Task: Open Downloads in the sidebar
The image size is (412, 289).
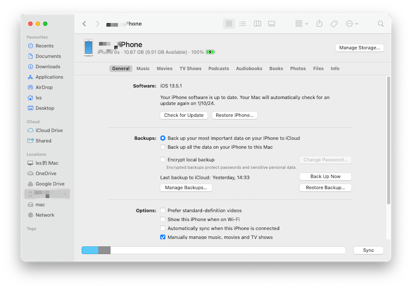Action: coord(48,66)
